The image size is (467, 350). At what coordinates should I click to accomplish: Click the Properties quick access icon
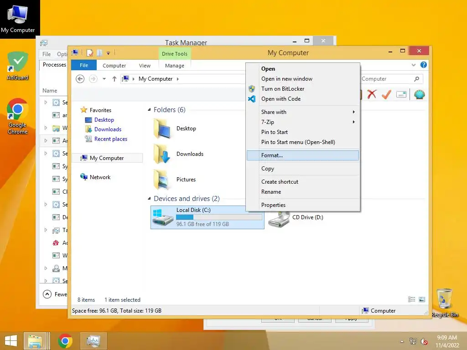pyautogui.click(x=90, y=53)
